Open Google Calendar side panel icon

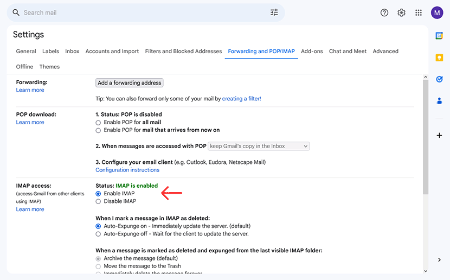(x=439, y=36)
